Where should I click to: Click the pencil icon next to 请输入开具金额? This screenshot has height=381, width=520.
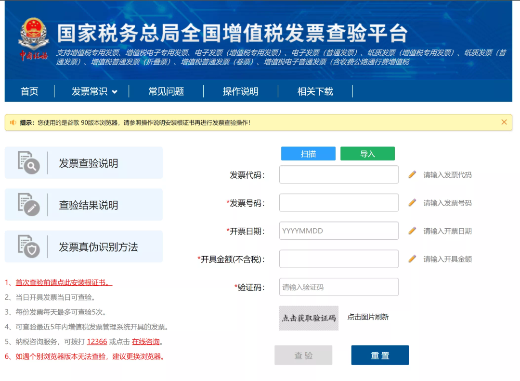point(412,259)
